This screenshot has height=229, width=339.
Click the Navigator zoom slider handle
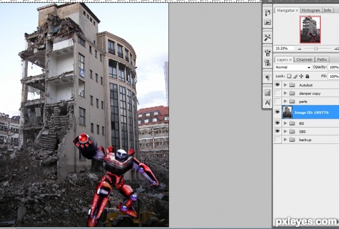[316, 49]
